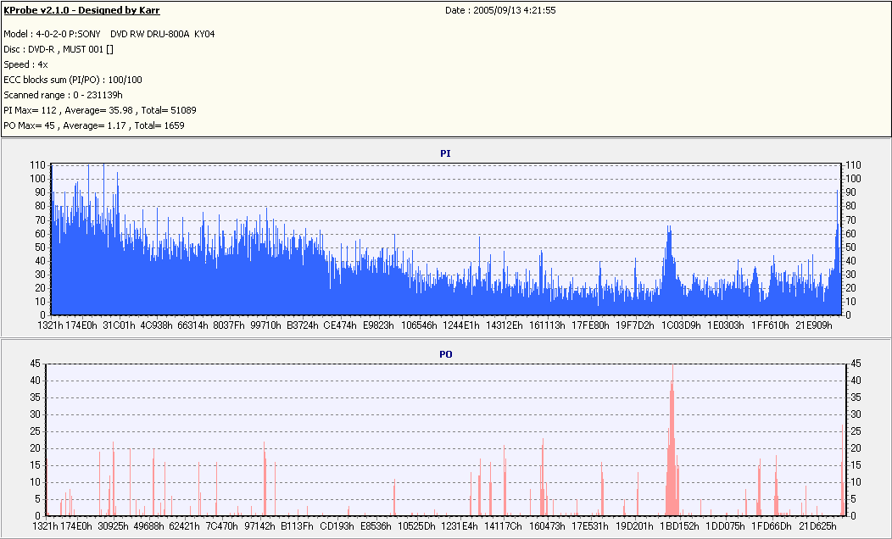Click the '30925h' label on PO axis

tap(113, 526)
